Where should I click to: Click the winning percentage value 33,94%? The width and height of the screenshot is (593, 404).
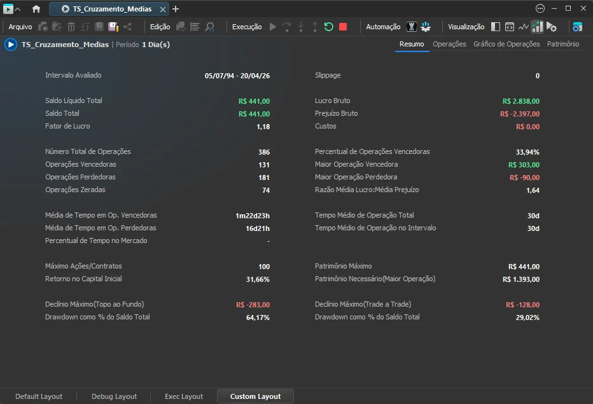(527, 152)
